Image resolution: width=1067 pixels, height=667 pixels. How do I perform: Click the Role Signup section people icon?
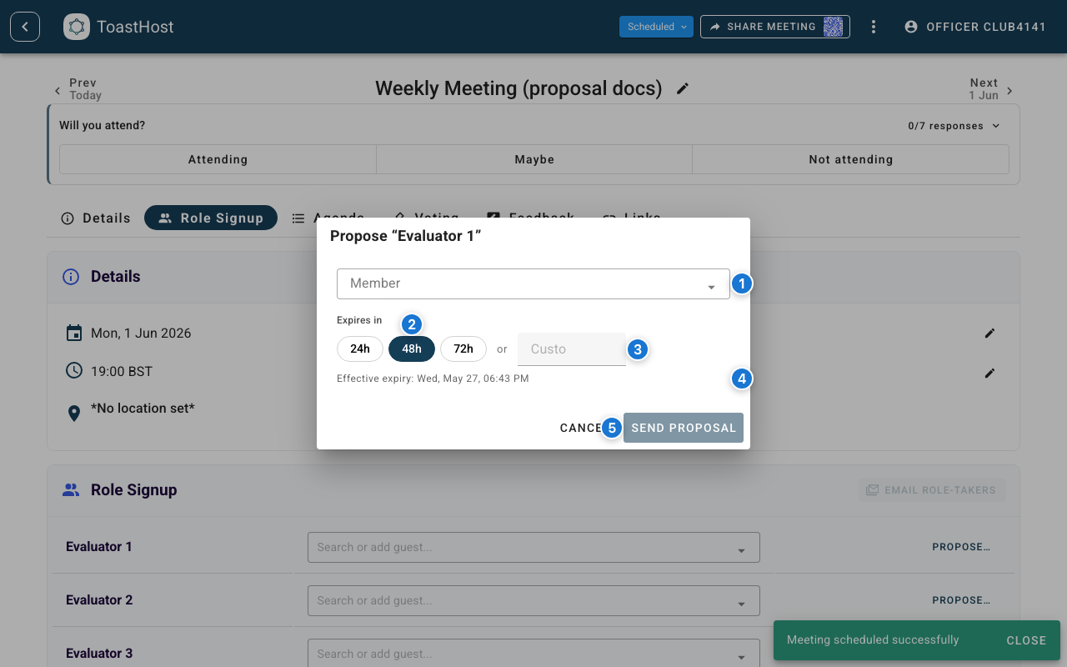(x=71, y=490)
